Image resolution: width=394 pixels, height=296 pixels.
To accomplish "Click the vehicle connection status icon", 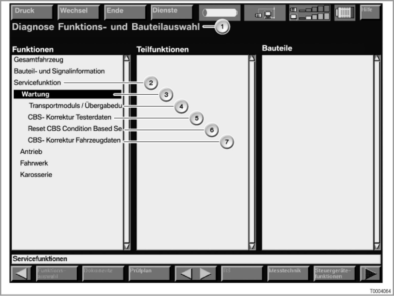I will coord(265,13).
